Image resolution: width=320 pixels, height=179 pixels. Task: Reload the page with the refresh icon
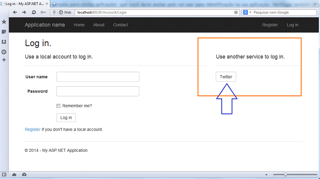pos(34,12)
